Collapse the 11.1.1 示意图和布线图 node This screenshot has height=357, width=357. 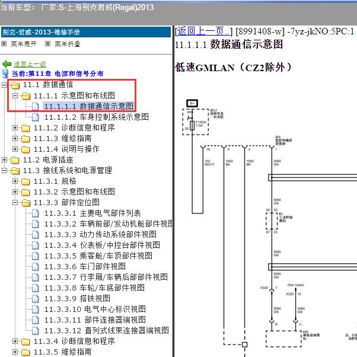point(15,95)
